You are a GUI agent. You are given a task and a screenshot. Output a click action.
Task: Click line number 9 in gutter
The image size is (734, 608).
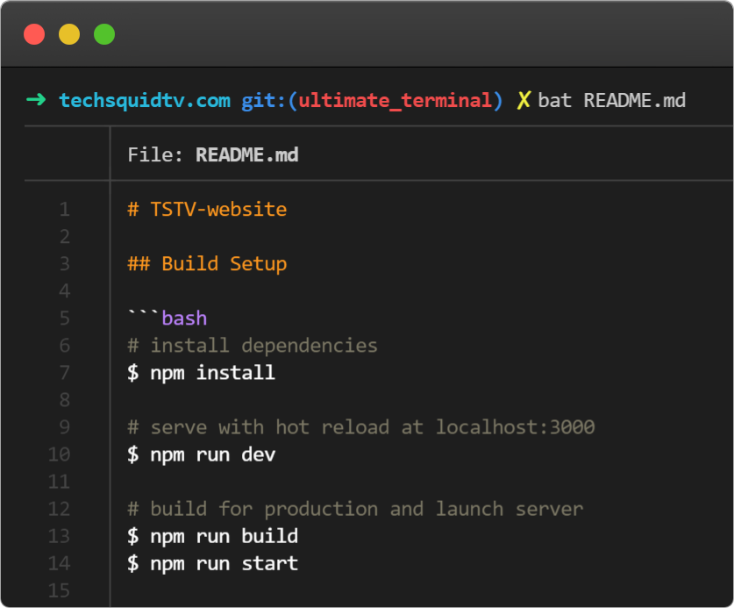click(x=65, y=427)
